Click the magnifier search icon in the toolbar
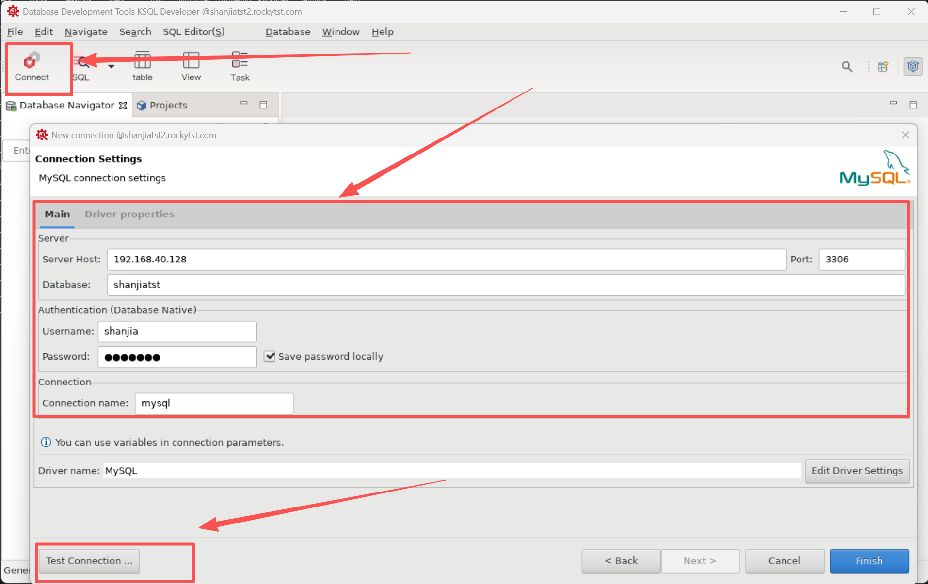Image resolution: width=928 pixels, height=584 pixels. click(x=847, y=67)
